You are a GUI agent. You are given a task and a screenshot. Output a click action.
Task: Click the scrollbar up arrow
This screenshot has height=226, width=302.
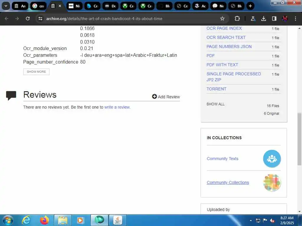299,28
